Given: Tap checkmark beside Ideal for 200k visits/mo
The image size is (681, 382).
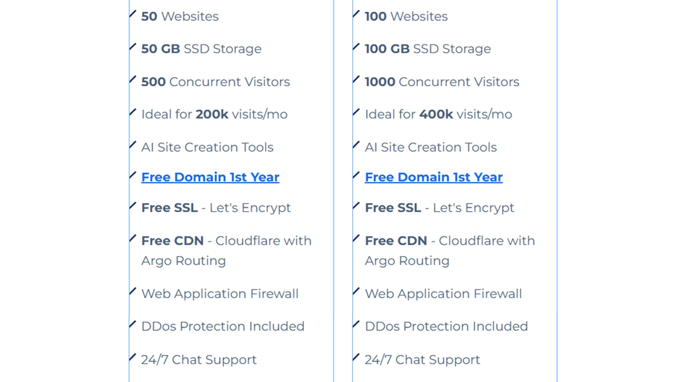Looking at the screenshot, I should [x=133, y=113].
